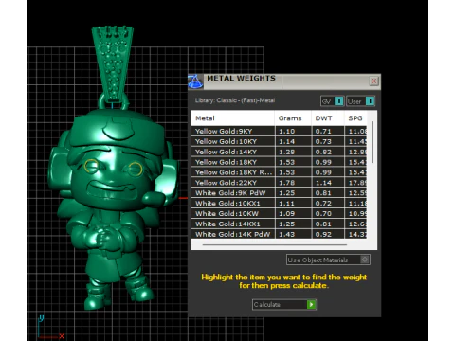Sort by the SPG column header
This screenshot has width=455, height=341.
pos(355,118)
